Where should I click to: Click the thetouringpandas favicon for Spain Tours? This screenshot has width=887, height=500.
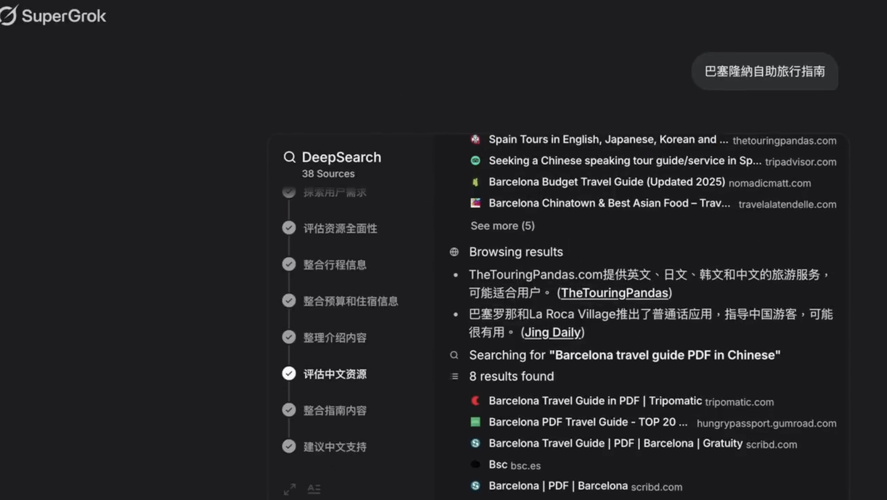pyautogui.click(x=475, y=139)
